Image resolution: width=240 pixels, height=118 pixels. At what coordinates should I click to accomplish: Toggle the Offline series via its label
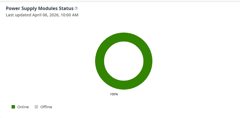tap(46, 107)
